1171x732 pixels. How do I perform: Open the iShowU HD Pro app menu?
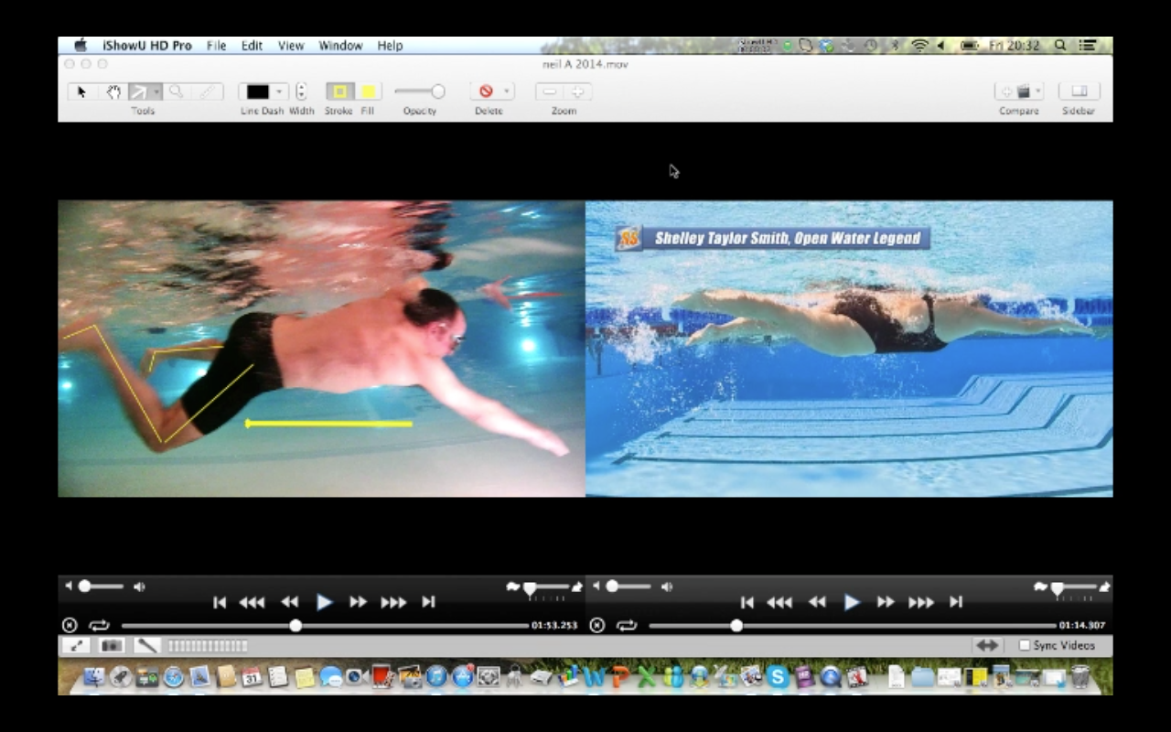point(147,46)
